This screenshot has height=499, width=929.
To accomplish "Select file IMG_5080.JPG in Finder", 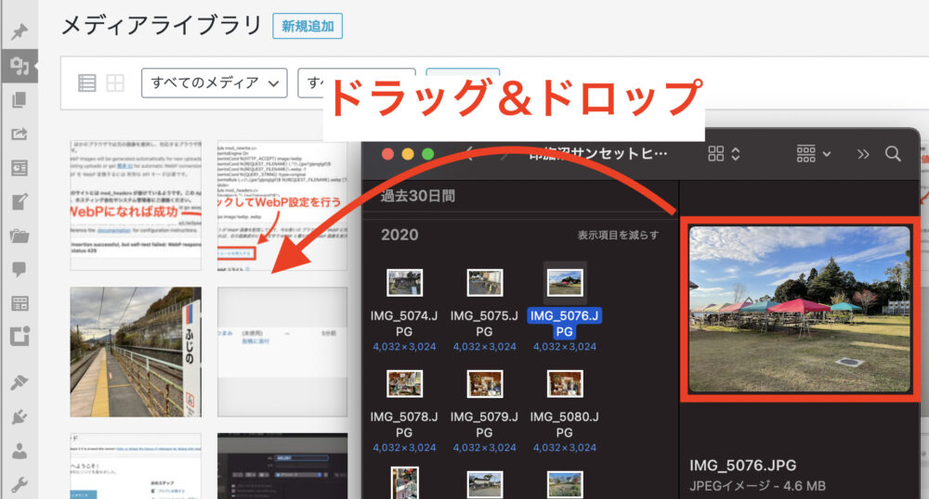I will [x=565, y=410].
